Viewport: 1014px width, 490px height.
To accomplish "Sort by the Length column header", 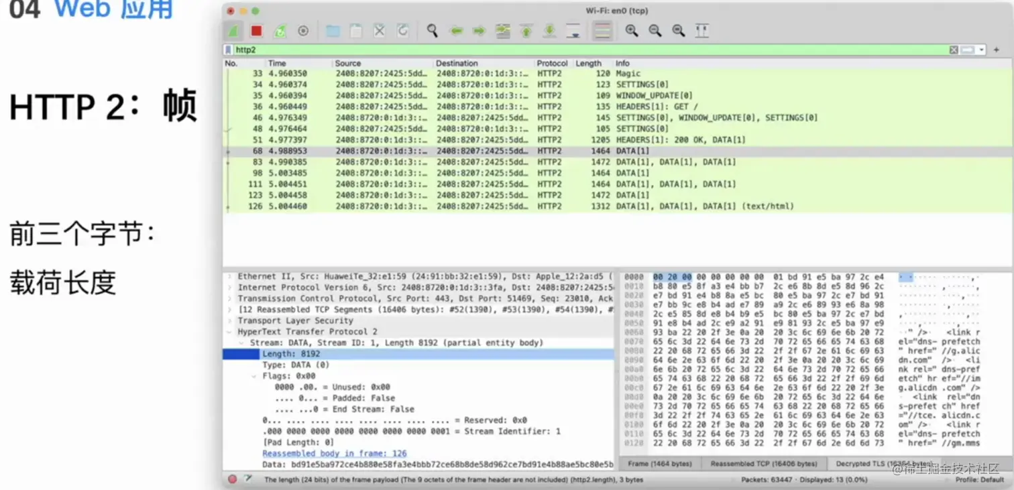I will 588,63.
